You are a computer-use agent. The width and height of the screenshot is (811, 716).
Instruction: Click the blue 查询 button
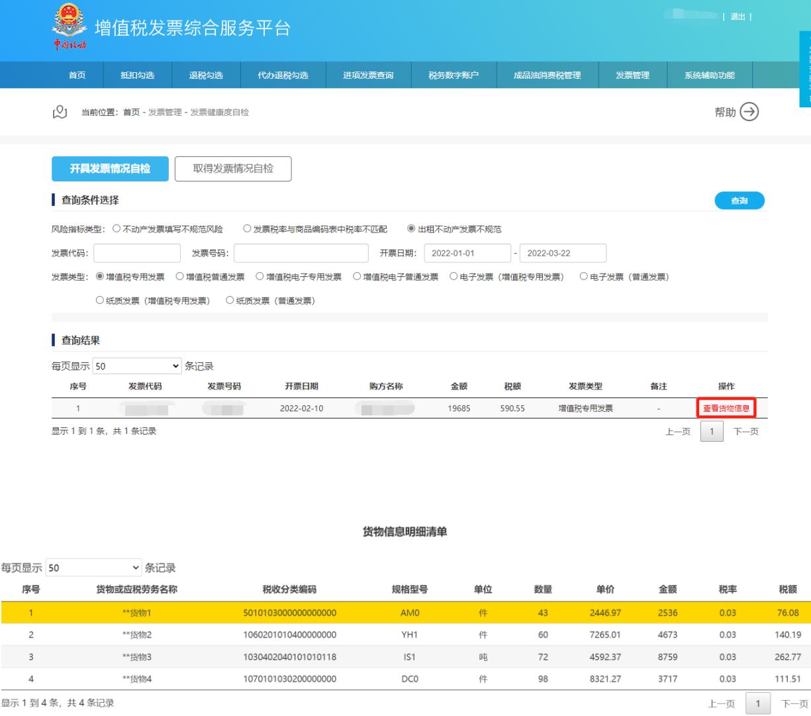(x=739, y=201)
